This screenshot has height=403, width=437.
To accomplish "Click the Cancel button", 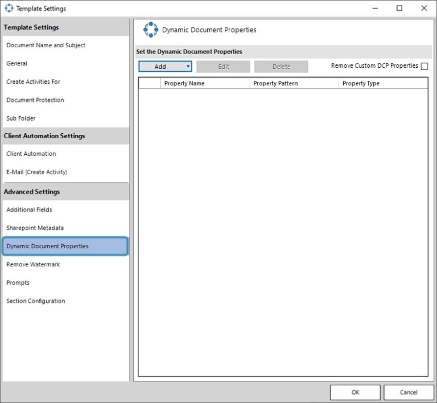I will [409, 392].
